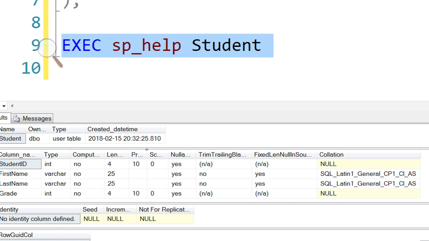The image size is (429, 241).
Task: Click the NULL cell under Increm...
Action: (120, 219)
